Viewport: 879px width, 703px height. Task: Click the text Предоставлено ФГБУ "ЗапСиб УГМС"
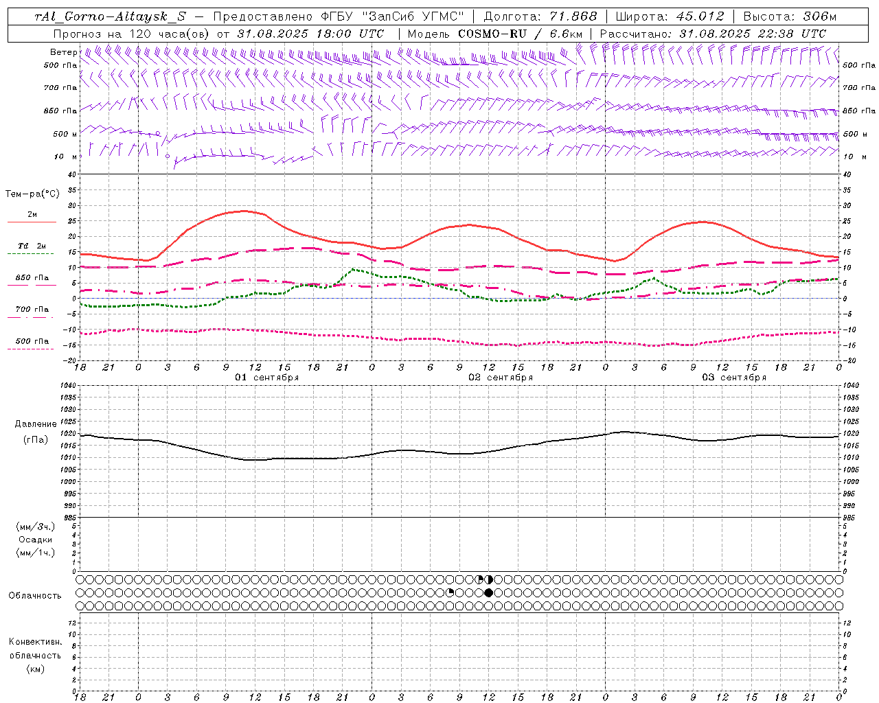[x=339, y=16]
